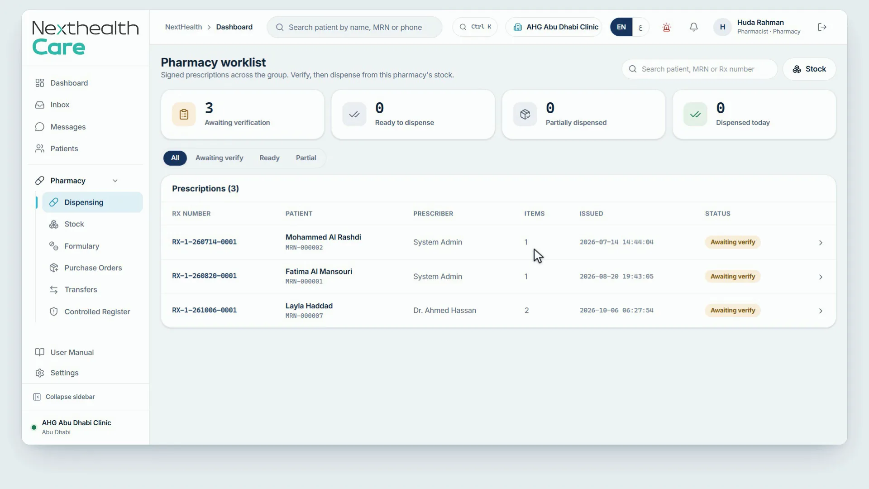The height and width of the screenshot is (489, 869).
Task: Expand row RX-1-260820-0001 chevron
Action: click(x=821, y=277)
